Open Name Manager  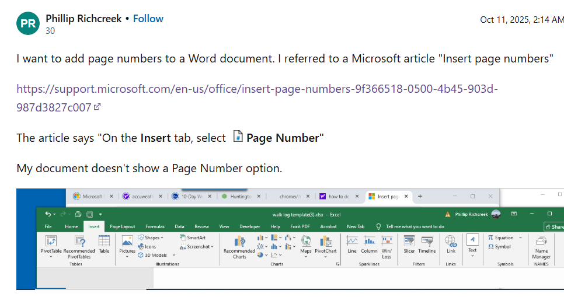(x=541, y=247)
